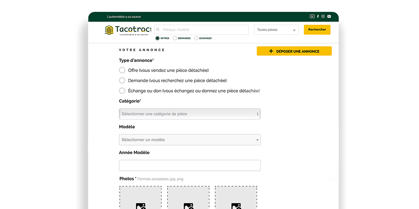
Task: Open the Sélectionner un modèle dropdown
Action: 190,140
